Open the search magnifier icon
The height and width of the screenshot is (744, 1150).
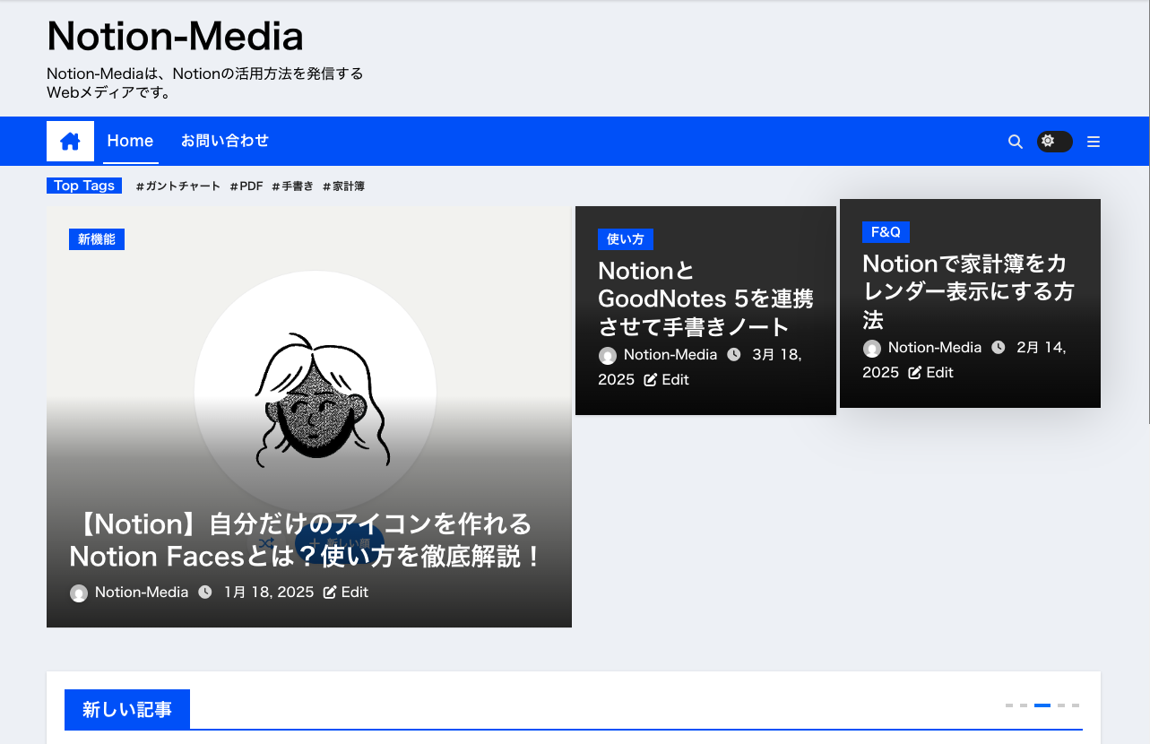click(x=1016, y=142)
